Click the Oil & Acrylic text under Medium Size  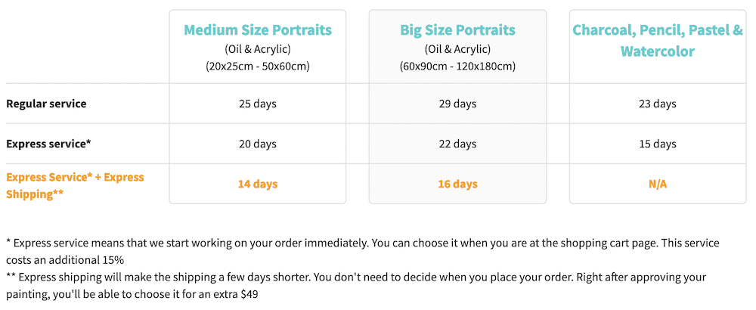(258, 48)
